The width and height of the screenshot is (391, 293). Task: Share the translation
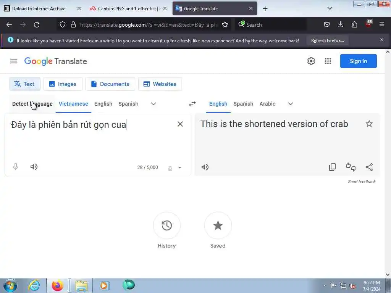point(369,167)
